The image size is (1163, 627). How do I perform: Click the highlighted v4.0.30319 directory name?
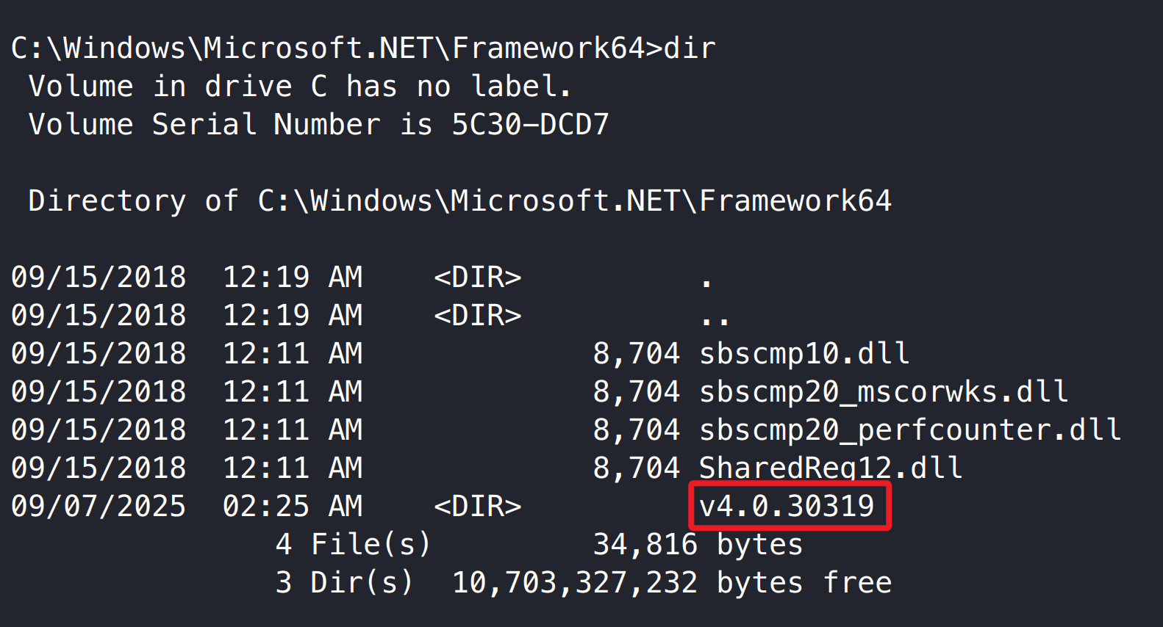click(787, 506)
